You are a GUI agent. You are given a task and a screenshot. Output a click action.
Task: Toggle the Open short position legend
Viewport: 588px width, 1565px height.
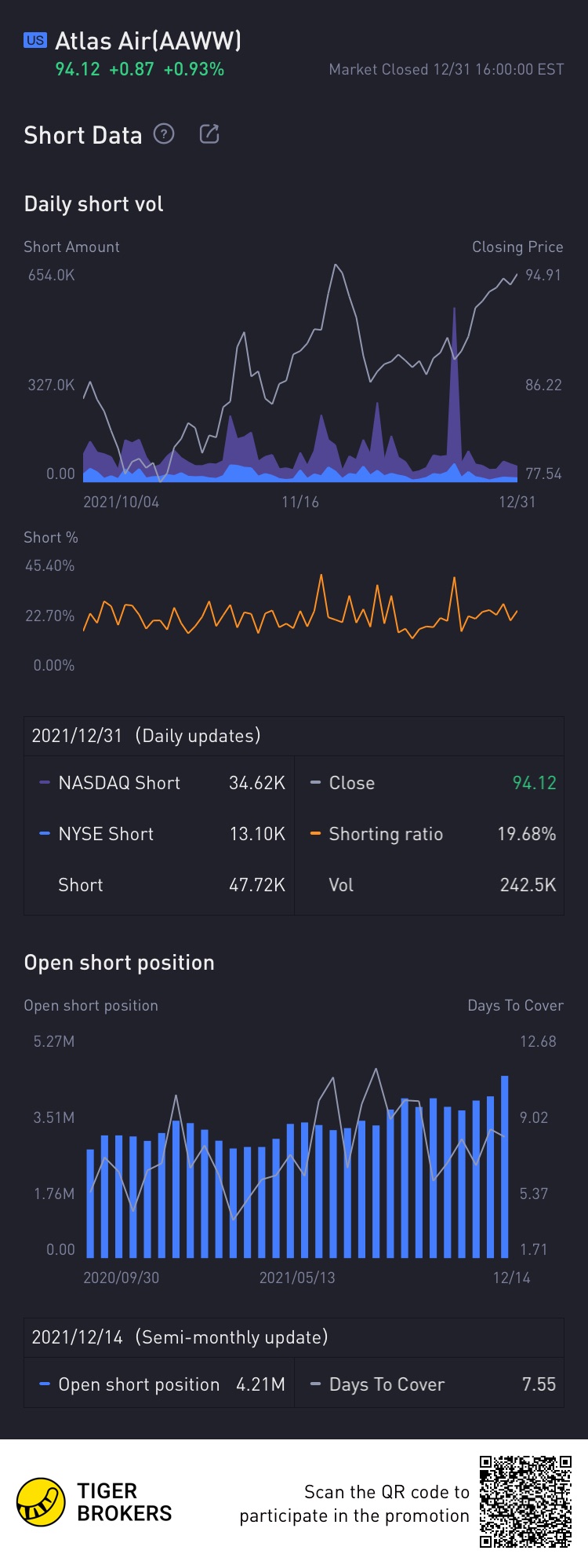tap(129, 1384)
